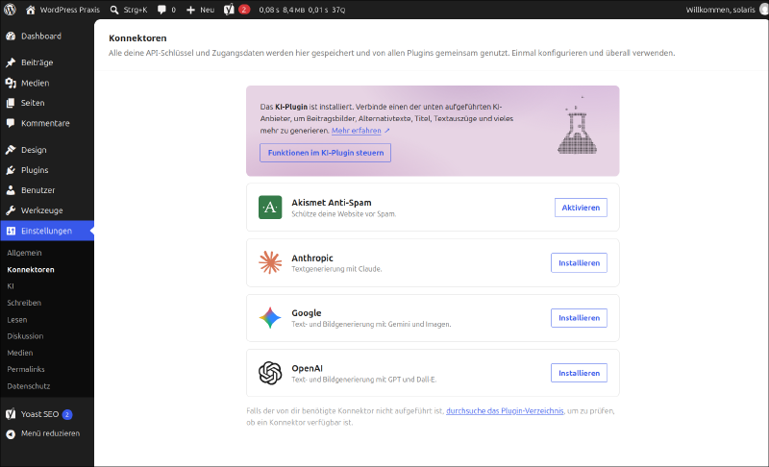Click the Seiten pages icon
The width and height of the screenshot is (769, 467).
(x=11, y=103)
